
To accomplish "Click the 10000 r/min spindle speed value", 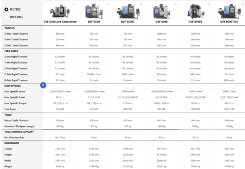I will click(229, 92).
